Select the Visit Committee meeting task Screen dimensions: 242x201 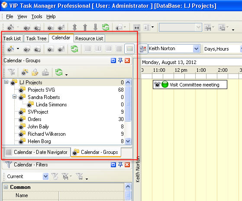coord(190,84)
